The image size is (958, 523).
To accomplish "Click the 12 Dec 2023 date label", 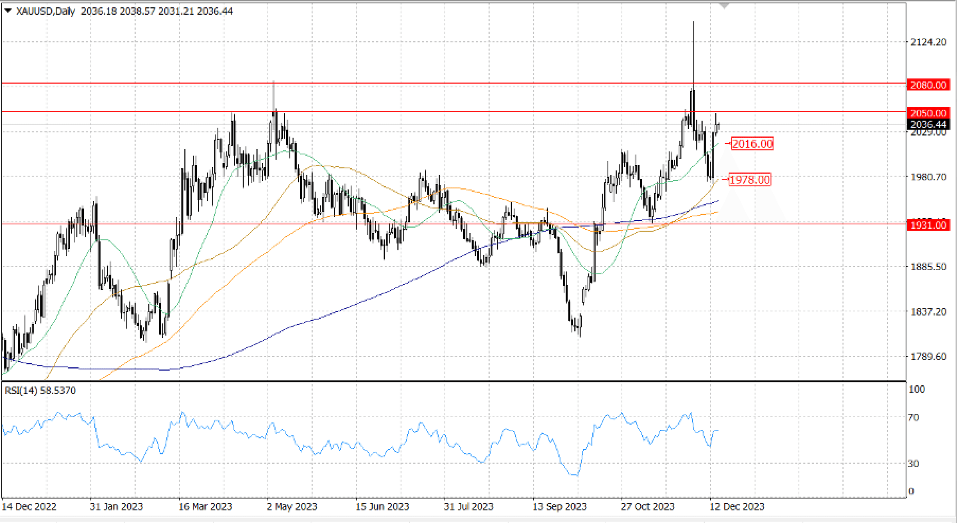I will 737,507.
